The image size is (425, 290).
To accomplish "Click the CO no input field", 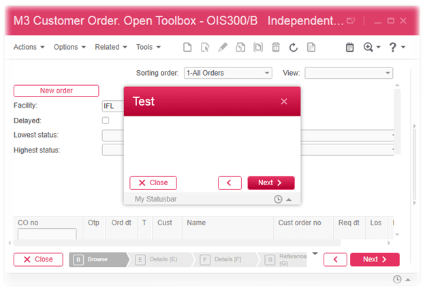I will (47, 234).
